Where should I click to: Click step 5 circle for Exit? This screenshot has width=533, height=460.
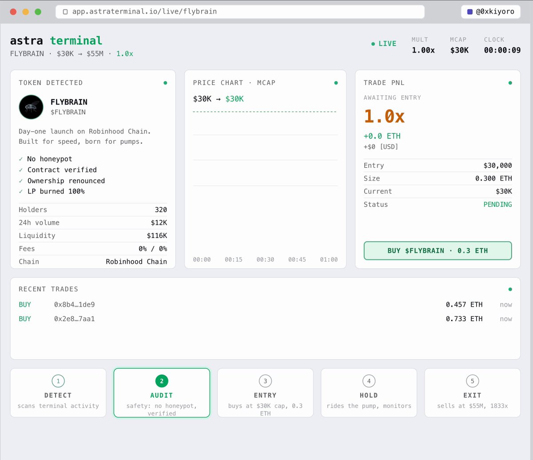pyautogui.click(x=472, y=381)
